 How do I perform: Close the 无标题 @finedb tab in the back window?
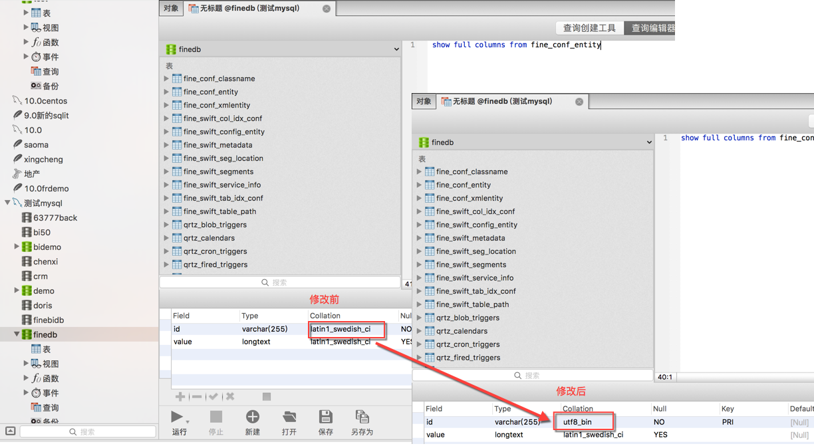click(327, 9)
